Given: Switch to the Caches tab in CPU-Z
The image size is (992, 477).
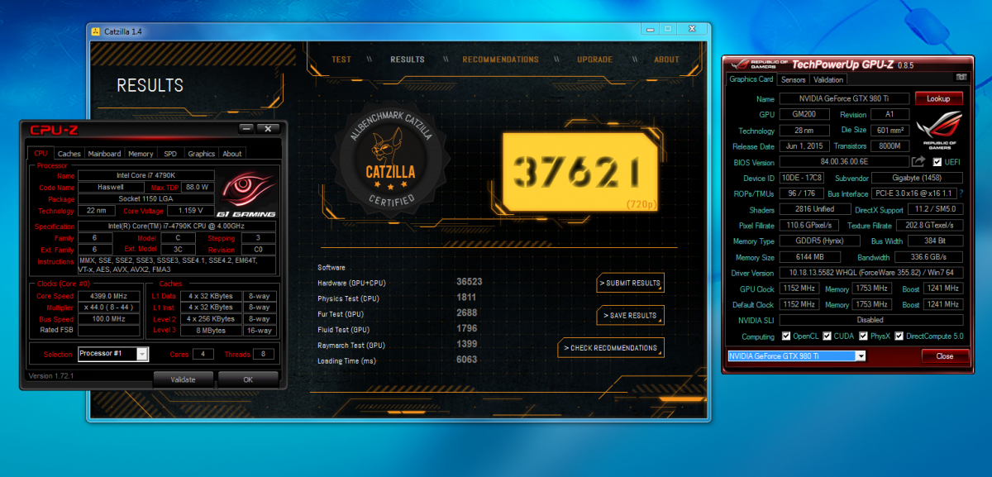Looking at the screenshot, I should pos(69,154).
